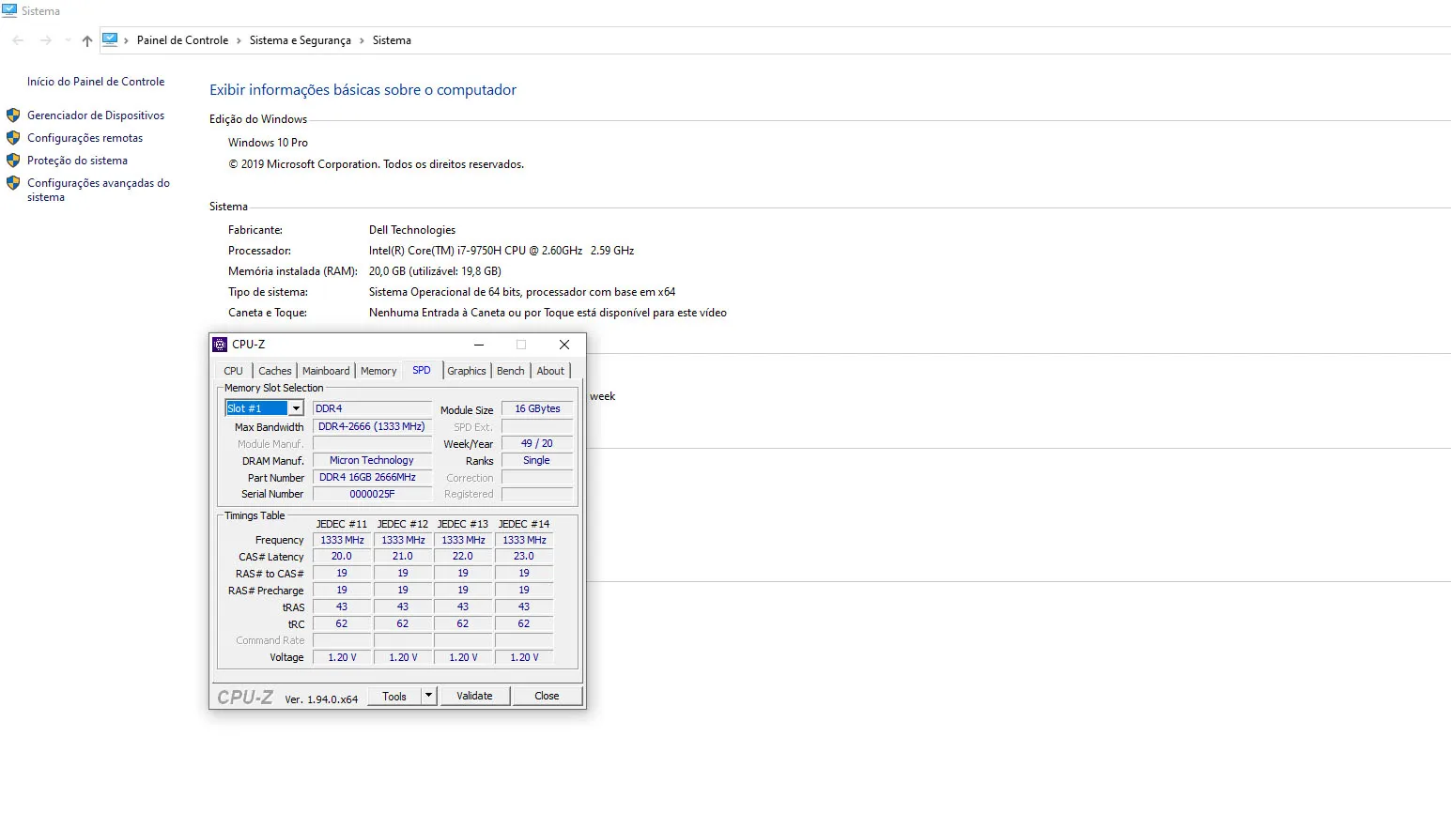Click the Intel Core i7-9750H processor text

tap(502, 251)
